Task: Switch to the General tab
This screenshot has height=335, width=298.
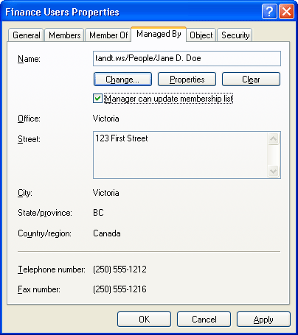Action: (x=26, y=35)
